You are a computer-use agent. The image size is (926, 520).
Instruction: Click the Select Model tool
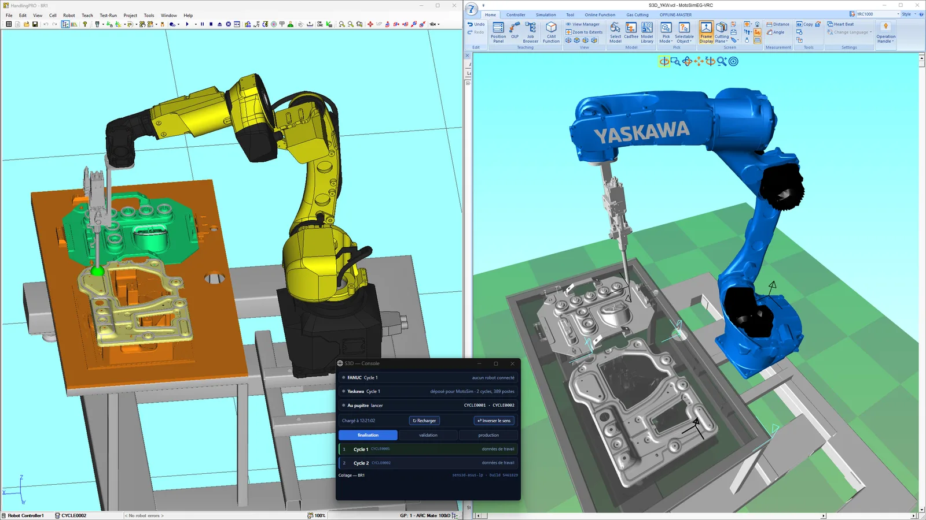point(615,32)
